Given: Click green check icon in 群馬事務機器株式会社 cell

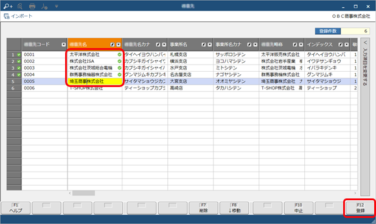Looking at the screenshot, I should (x=119, y=75).
